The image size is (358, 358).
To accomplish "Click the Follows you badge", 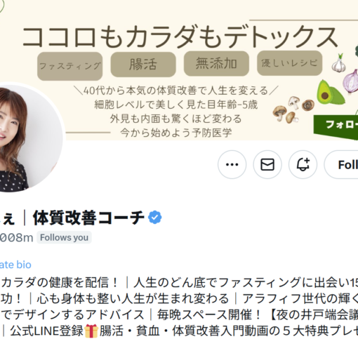I will [64, 237].
